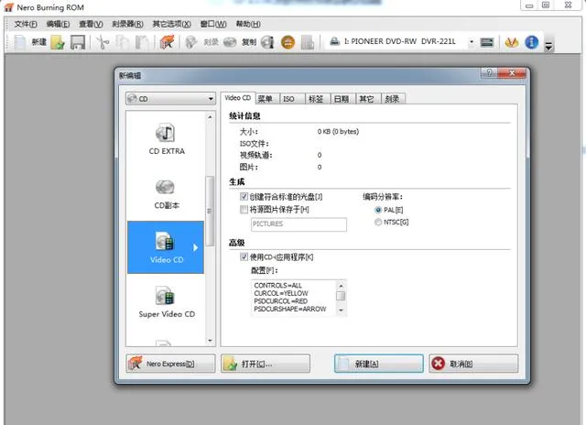Click the Copy documents toolbar icon
The image size is (586, 425).
[x=122, y=42]
